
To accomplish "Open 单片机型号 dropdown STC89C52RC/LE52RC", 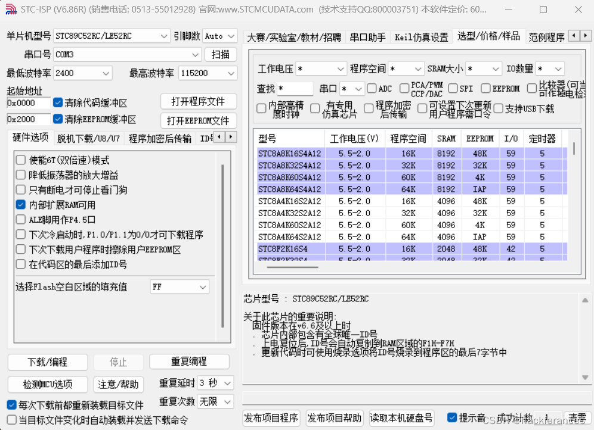I will tap(112, 36).
